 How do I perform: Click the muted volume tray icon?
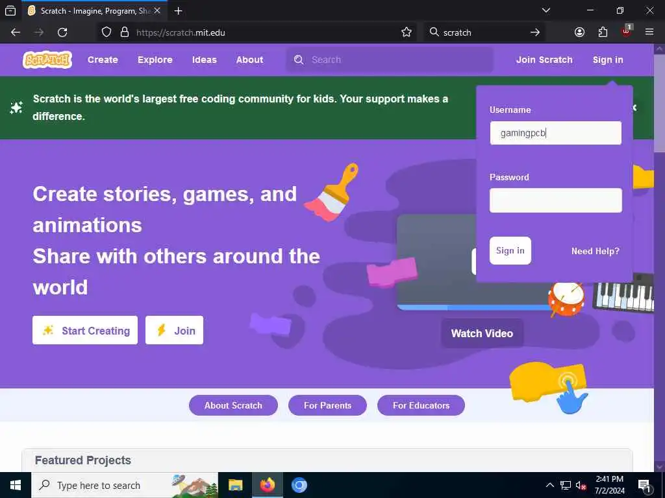581,485
